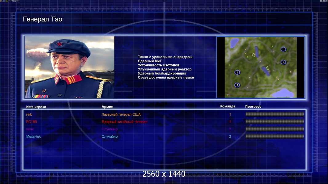Image resolution: width=328 pixels, height=184 pixels.
Task: Click start position marker 4 on minimap
Action: 283,62
